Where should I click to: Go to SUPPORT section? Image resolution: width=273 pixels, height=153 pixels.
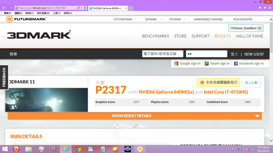pyautogui.click(x=201, y=36)
